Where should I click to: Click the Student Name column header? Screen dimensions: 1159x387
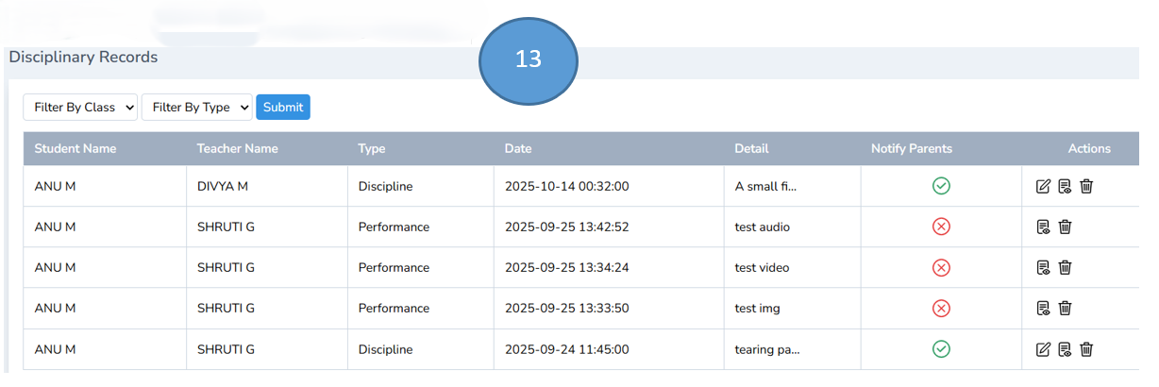click(x=76, y=149)
